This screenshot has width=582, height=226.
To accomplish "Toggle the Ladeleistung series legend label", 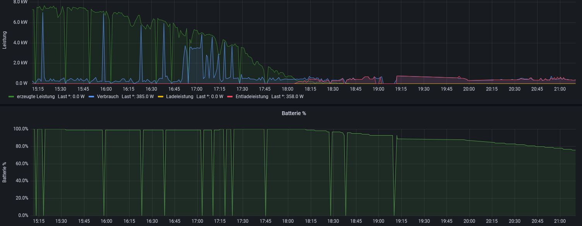I will (180, 97).
